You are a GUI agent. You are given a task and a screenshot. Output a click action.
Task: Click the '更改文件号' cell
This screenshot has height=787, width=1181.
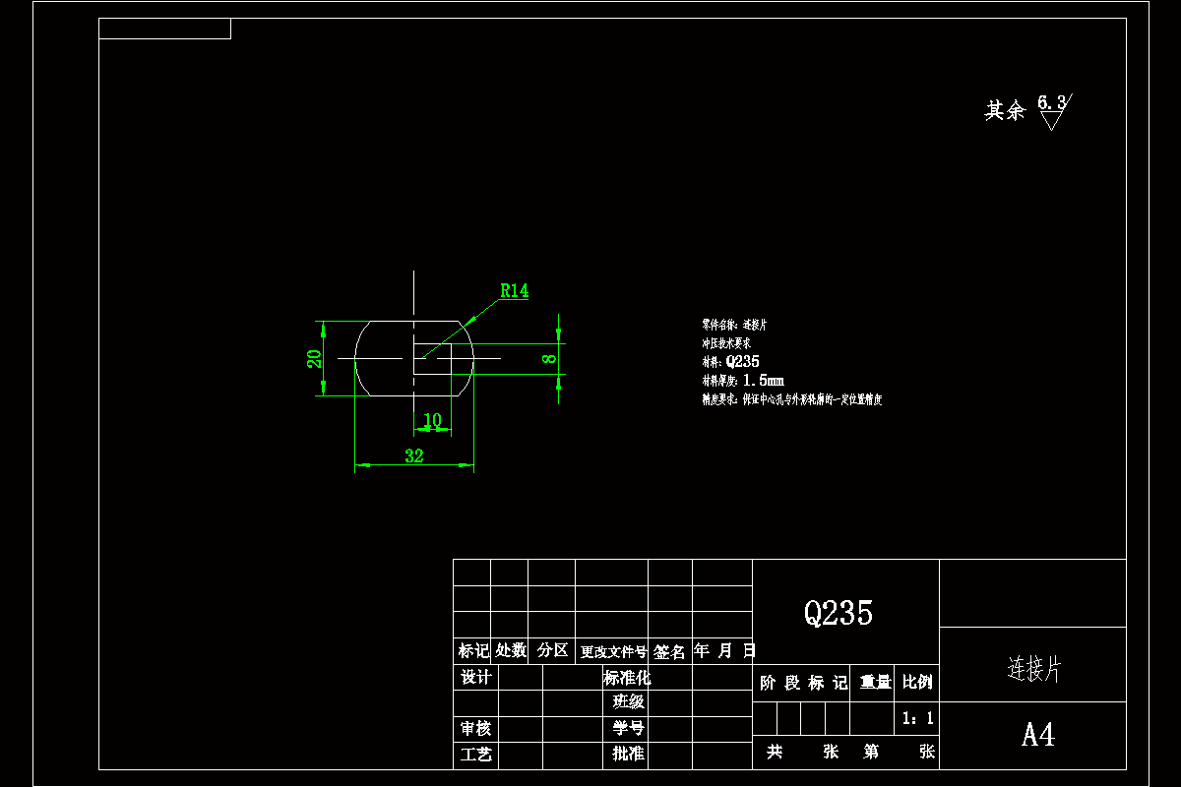pyautogui.click(x=613, y=651)
